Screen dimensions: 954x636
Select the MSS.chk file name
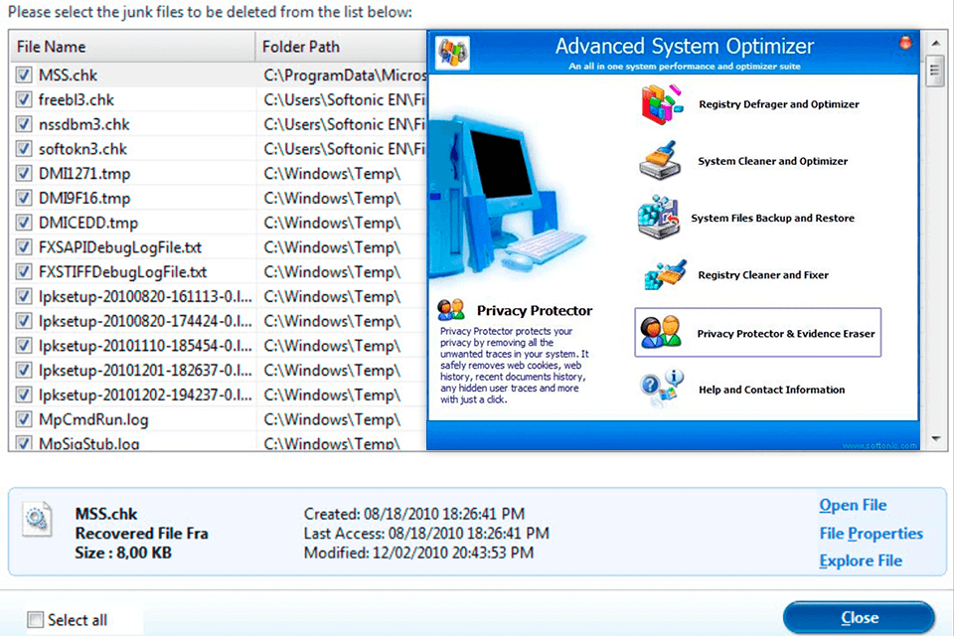point(68,76)
